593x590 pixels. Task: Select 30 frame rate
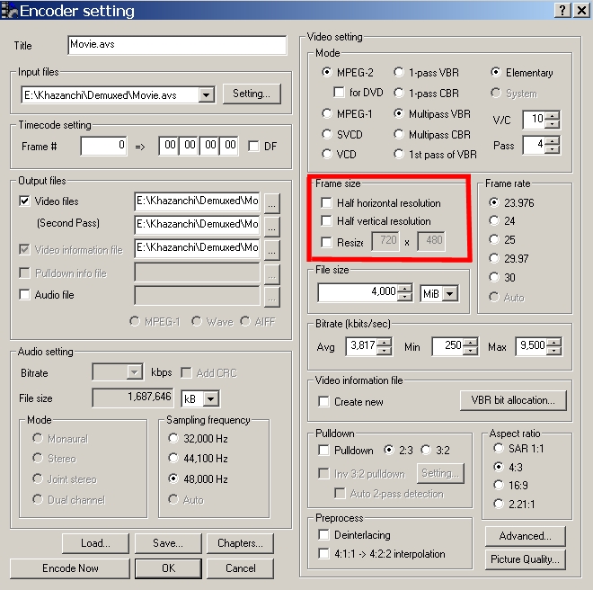494,277
